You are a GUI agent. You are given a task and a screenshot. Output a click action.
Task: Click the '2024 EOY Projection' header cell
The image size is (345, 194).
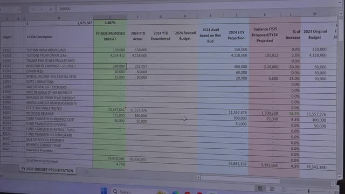click(x=236, y=35)
